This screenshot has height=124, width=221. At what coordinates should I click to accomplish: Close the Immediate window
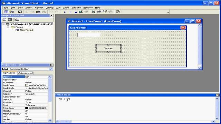click(x=218, y=95)
